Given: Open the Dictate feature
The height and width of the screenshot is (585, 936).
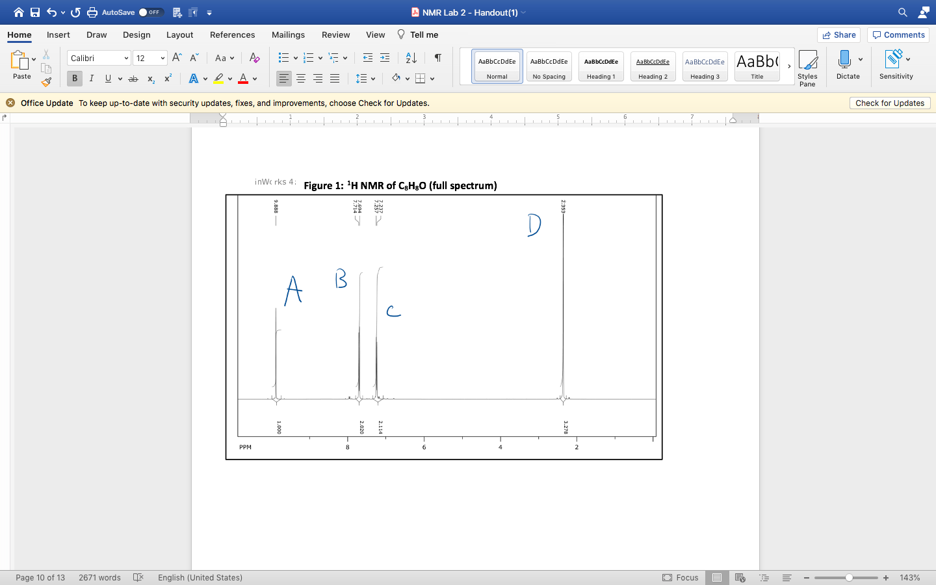Looking at the screenshot, I should click(848, 65).
